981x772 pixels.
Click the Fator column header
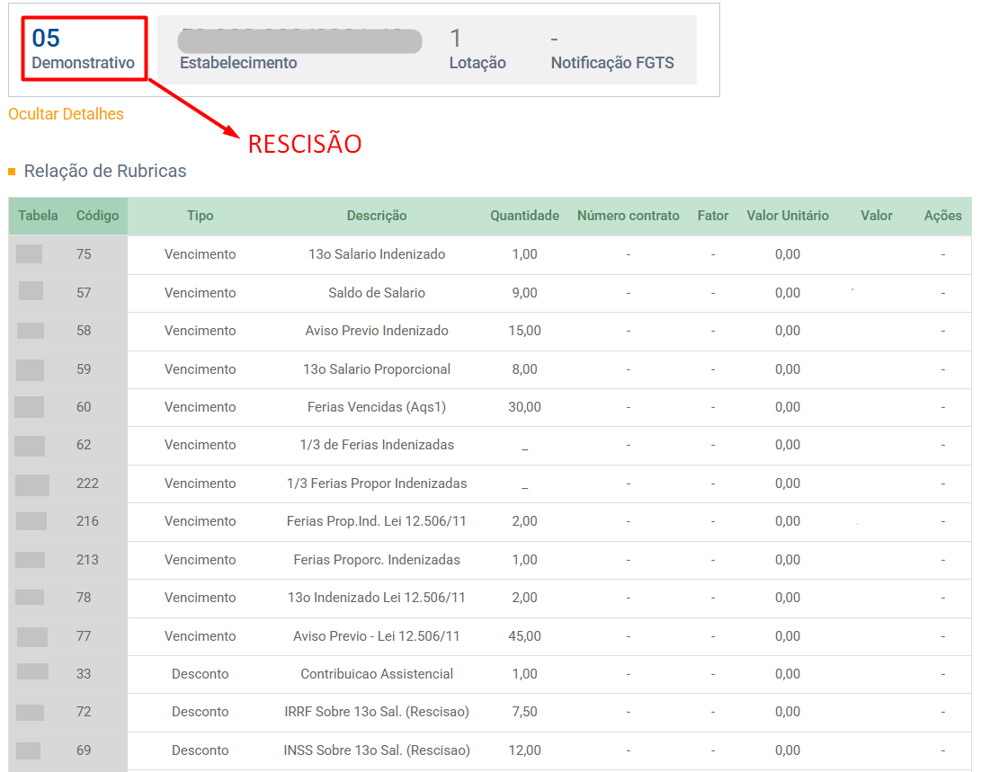tap(713, 216)
